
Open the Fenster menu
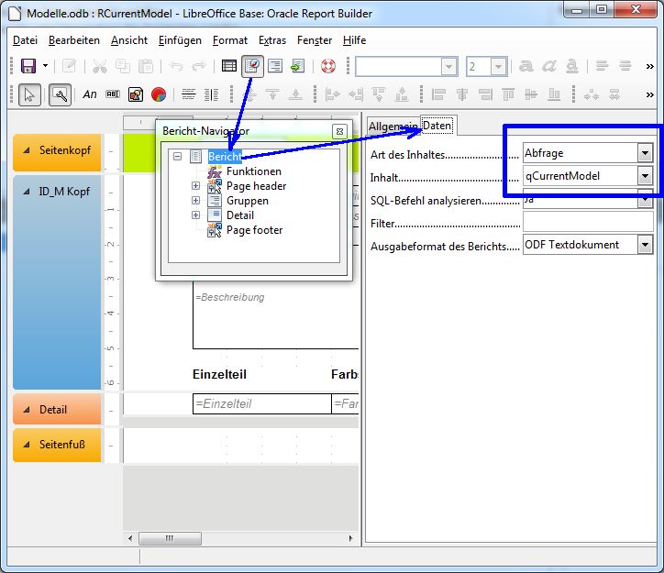pyautogui.click(x=315, y=40)
